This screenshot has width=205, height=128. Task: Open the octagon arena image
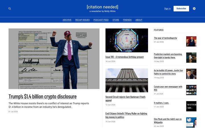point(127,40)
